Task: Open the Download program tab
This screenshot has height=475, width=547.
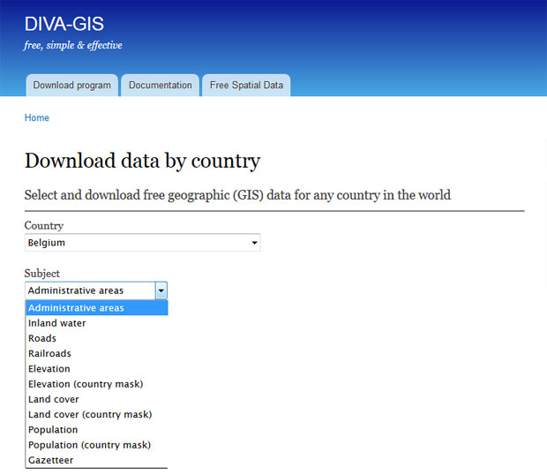Action: 71,85
